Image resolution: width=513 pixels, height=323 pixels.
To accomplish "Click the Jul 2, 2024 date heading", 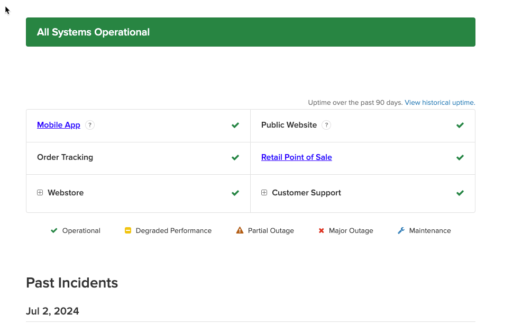I will [52, 311].
